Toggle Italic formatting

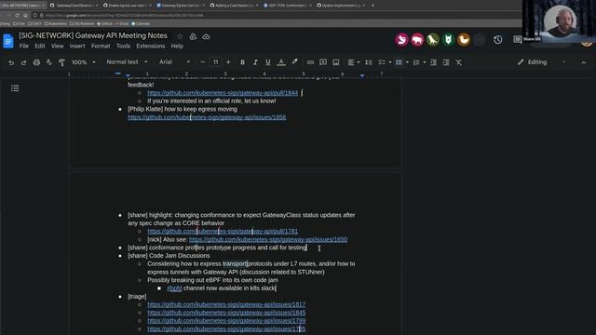[x=255, y=62]
